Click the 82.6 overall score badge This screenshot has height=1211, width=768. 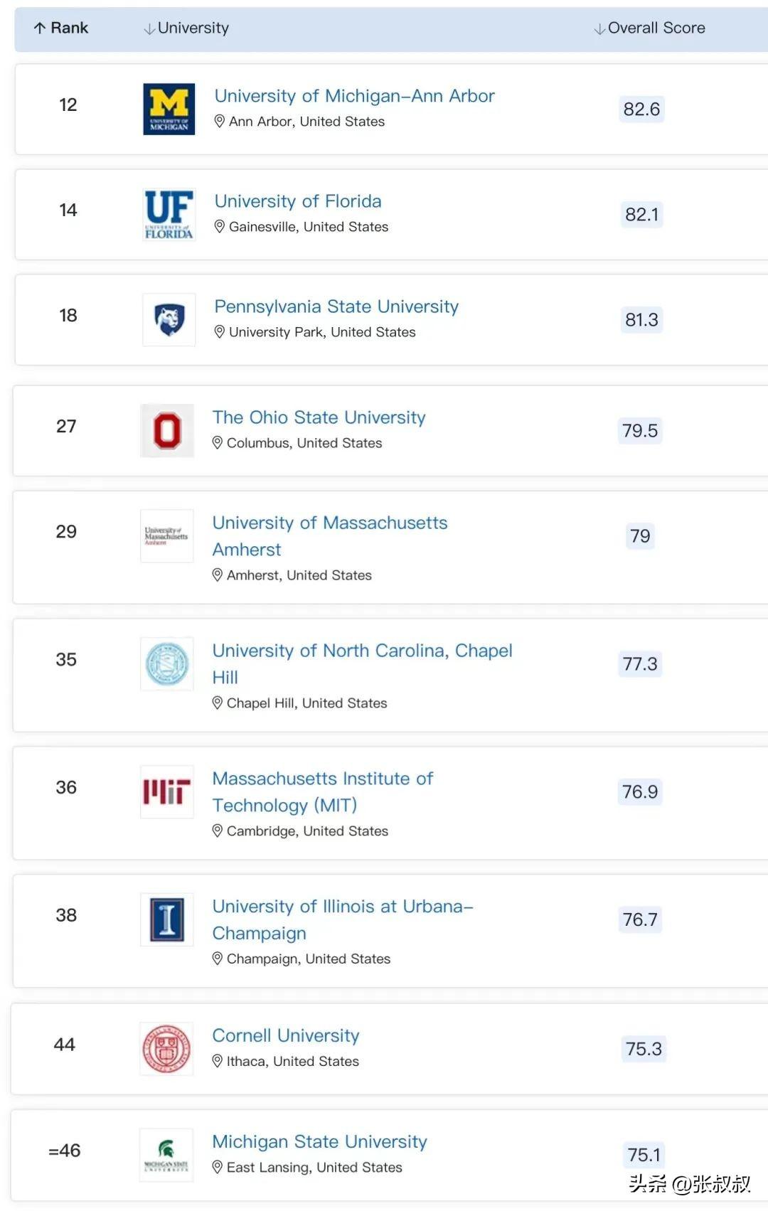click(x=641, y=109)
